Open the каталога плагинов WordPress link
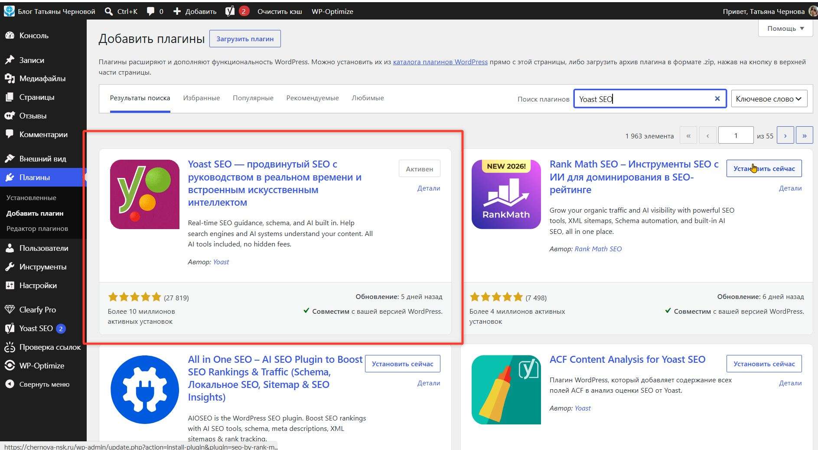Image resolution: width=818 pixels, height=450 pixels. pyautogui.click(x=440, y=62)
